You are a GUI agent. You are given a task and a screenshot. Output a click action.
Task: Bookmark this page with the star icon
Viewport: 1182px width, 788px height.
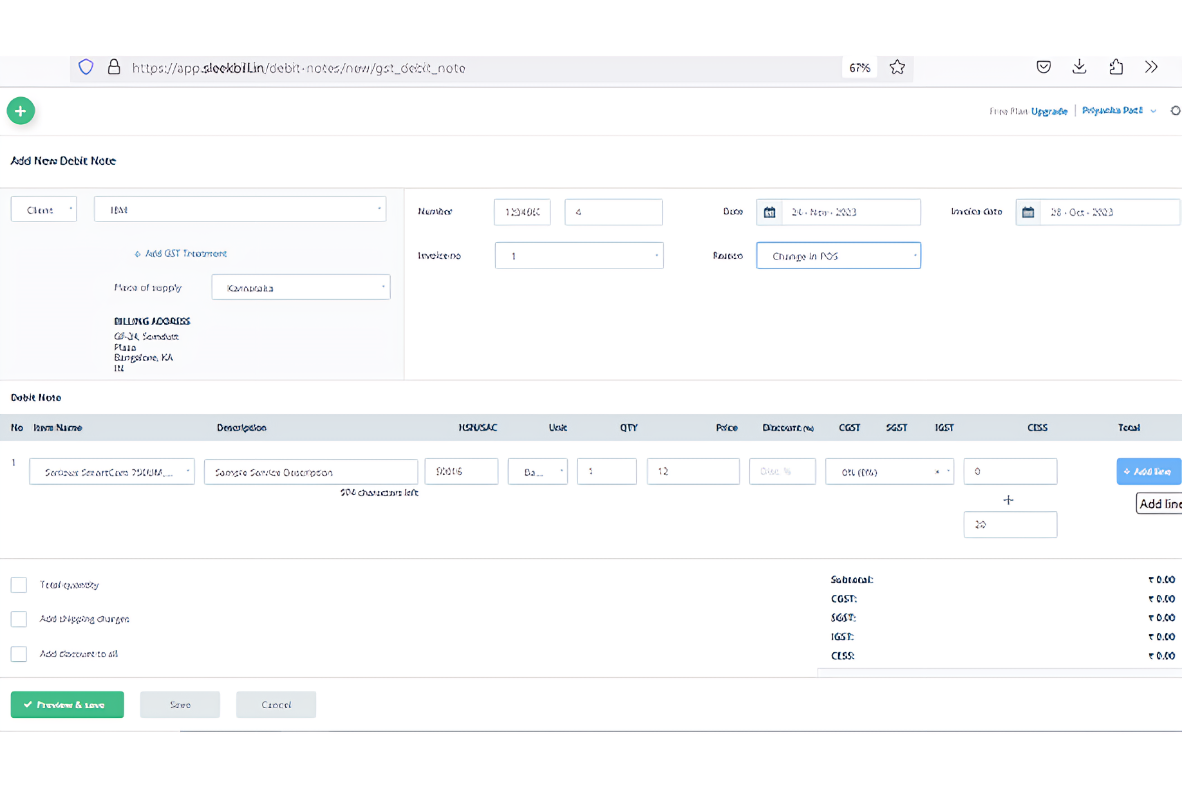[897, 67]
